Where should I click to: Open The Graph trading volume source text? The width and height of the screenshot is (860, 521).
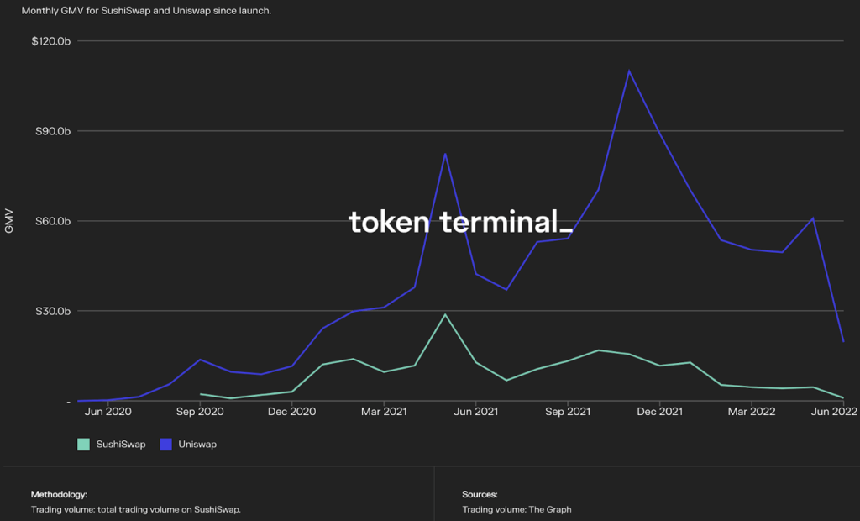coord(517,510)
